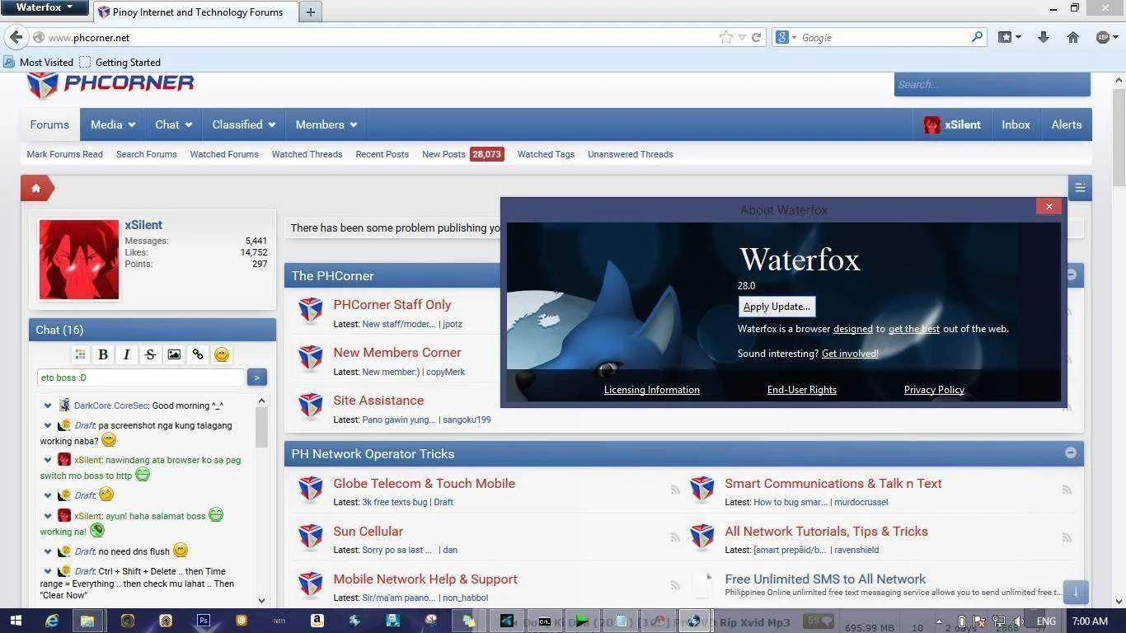Click the Recent Posts link
The height and width of the screenshot is (633, 1126).
(382, 154)
